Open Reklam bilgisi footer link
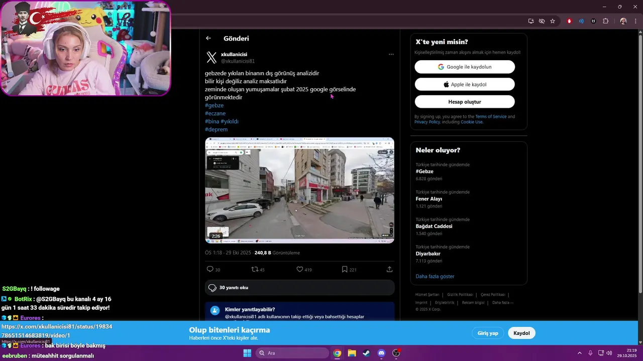 (473, 303)
